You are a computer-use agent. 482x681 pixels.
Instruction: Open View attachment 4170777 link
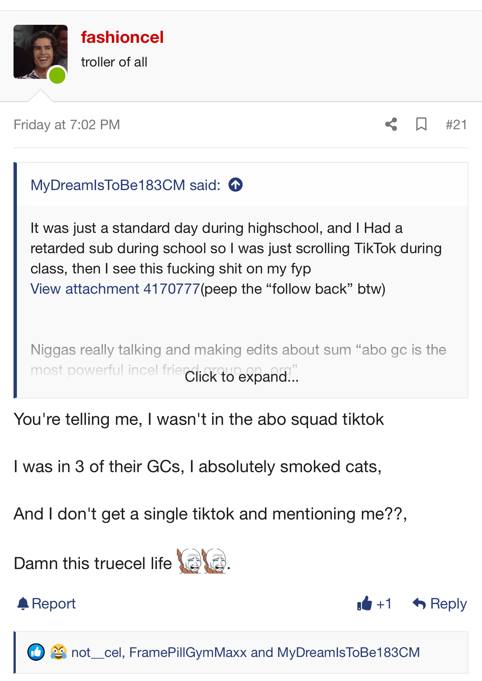115,289
